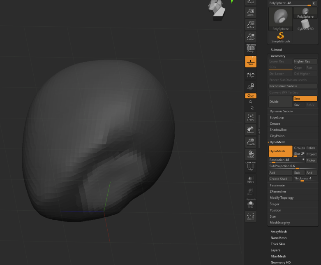Toggle Persp perspective distortion
The image size is (321, 265).
(x=251, y=49)
